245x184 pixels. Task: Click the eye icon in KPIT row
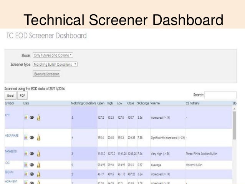tap(32, 118)
